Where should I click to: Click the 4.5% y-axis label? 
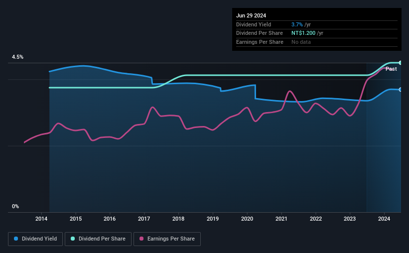[x=17, y=57]
